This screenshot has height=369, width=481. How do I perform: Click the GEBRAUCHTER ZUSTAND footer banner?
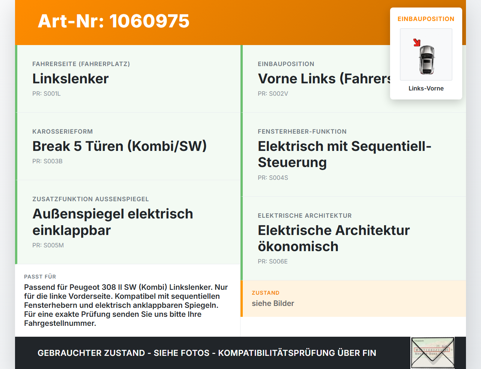point(240,353)
